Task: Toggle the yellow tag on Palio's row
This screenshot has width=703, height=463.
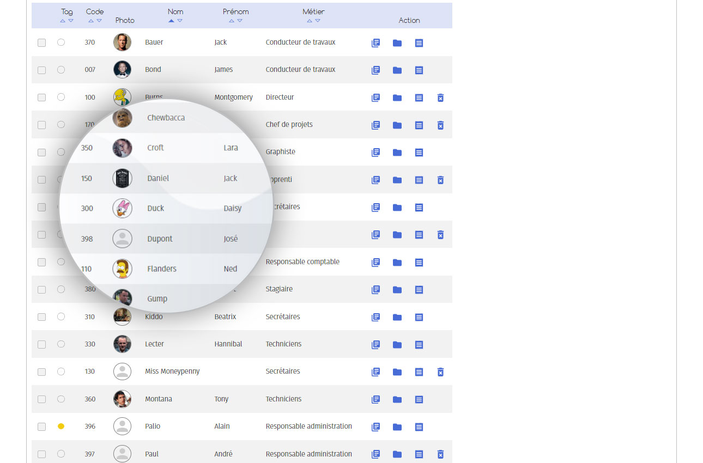Action: click(x=61, y=427)
